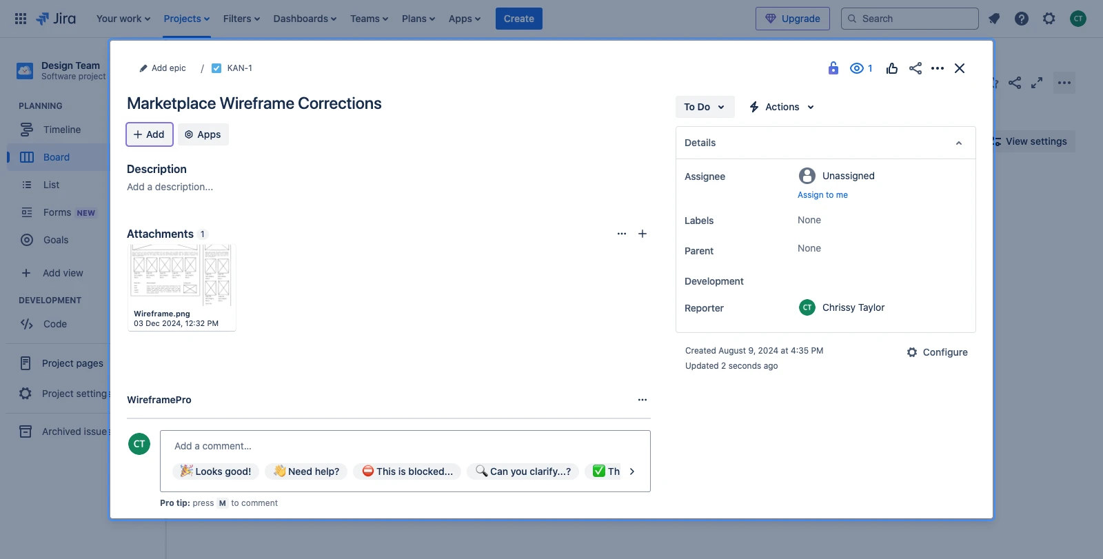Open attachments more options ellipsis
The image size is (1103, 559).
(x=622, y=234)
